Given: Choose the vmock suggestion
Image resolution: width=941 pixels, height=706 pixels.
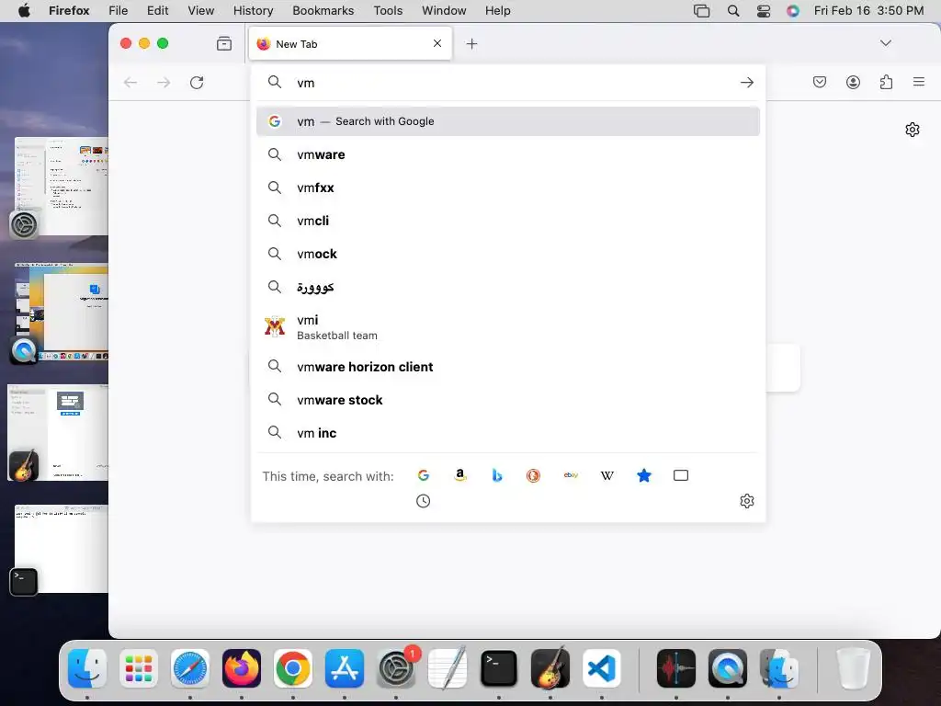Looking at the screenshot, I should [507, 254].
